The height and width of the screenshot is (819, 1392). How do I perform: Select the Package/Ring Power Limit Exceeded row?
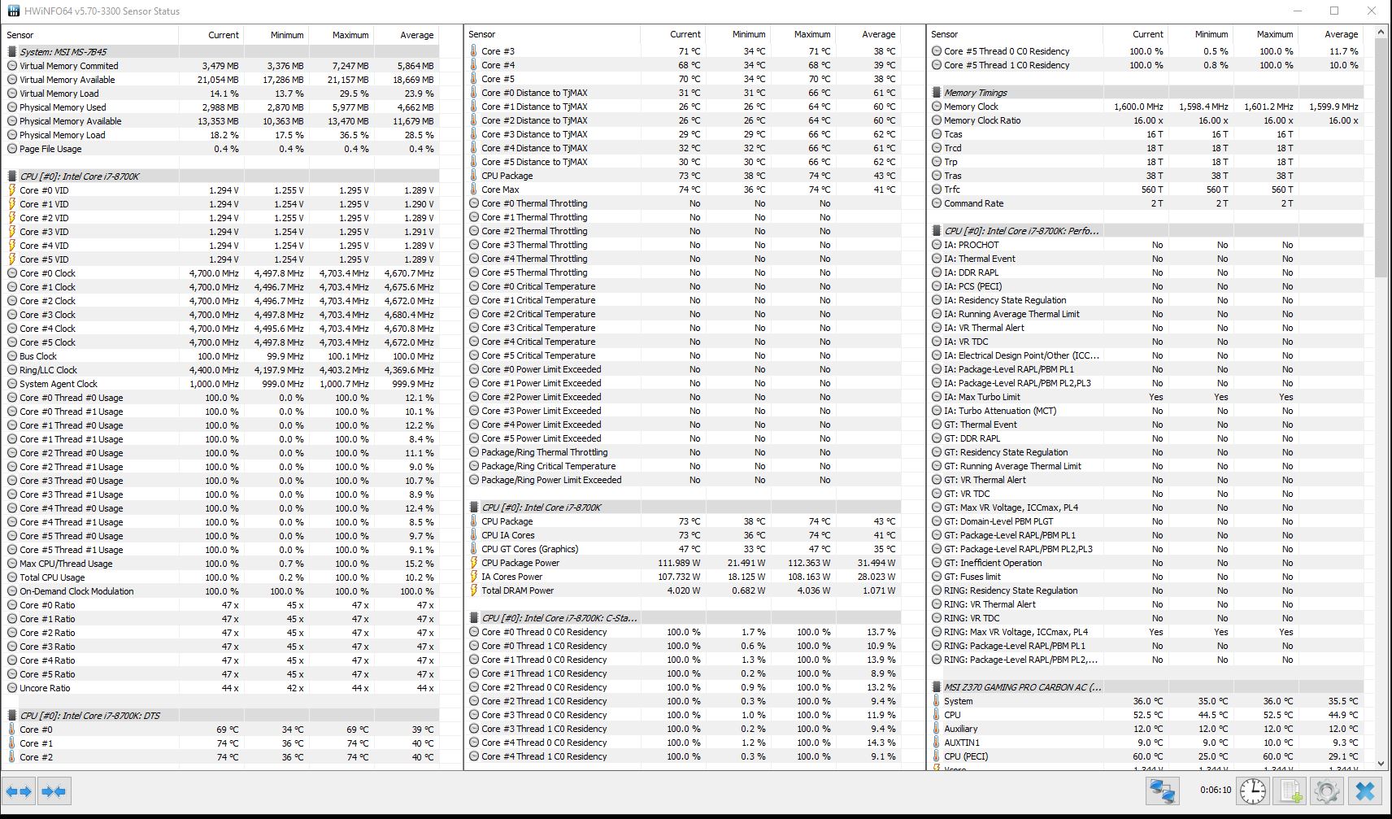pyautogui.click(x=683, y=480)
